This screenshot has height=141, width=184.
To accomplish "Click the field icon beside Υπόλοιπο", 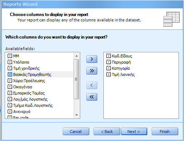I will click(10, 62).
